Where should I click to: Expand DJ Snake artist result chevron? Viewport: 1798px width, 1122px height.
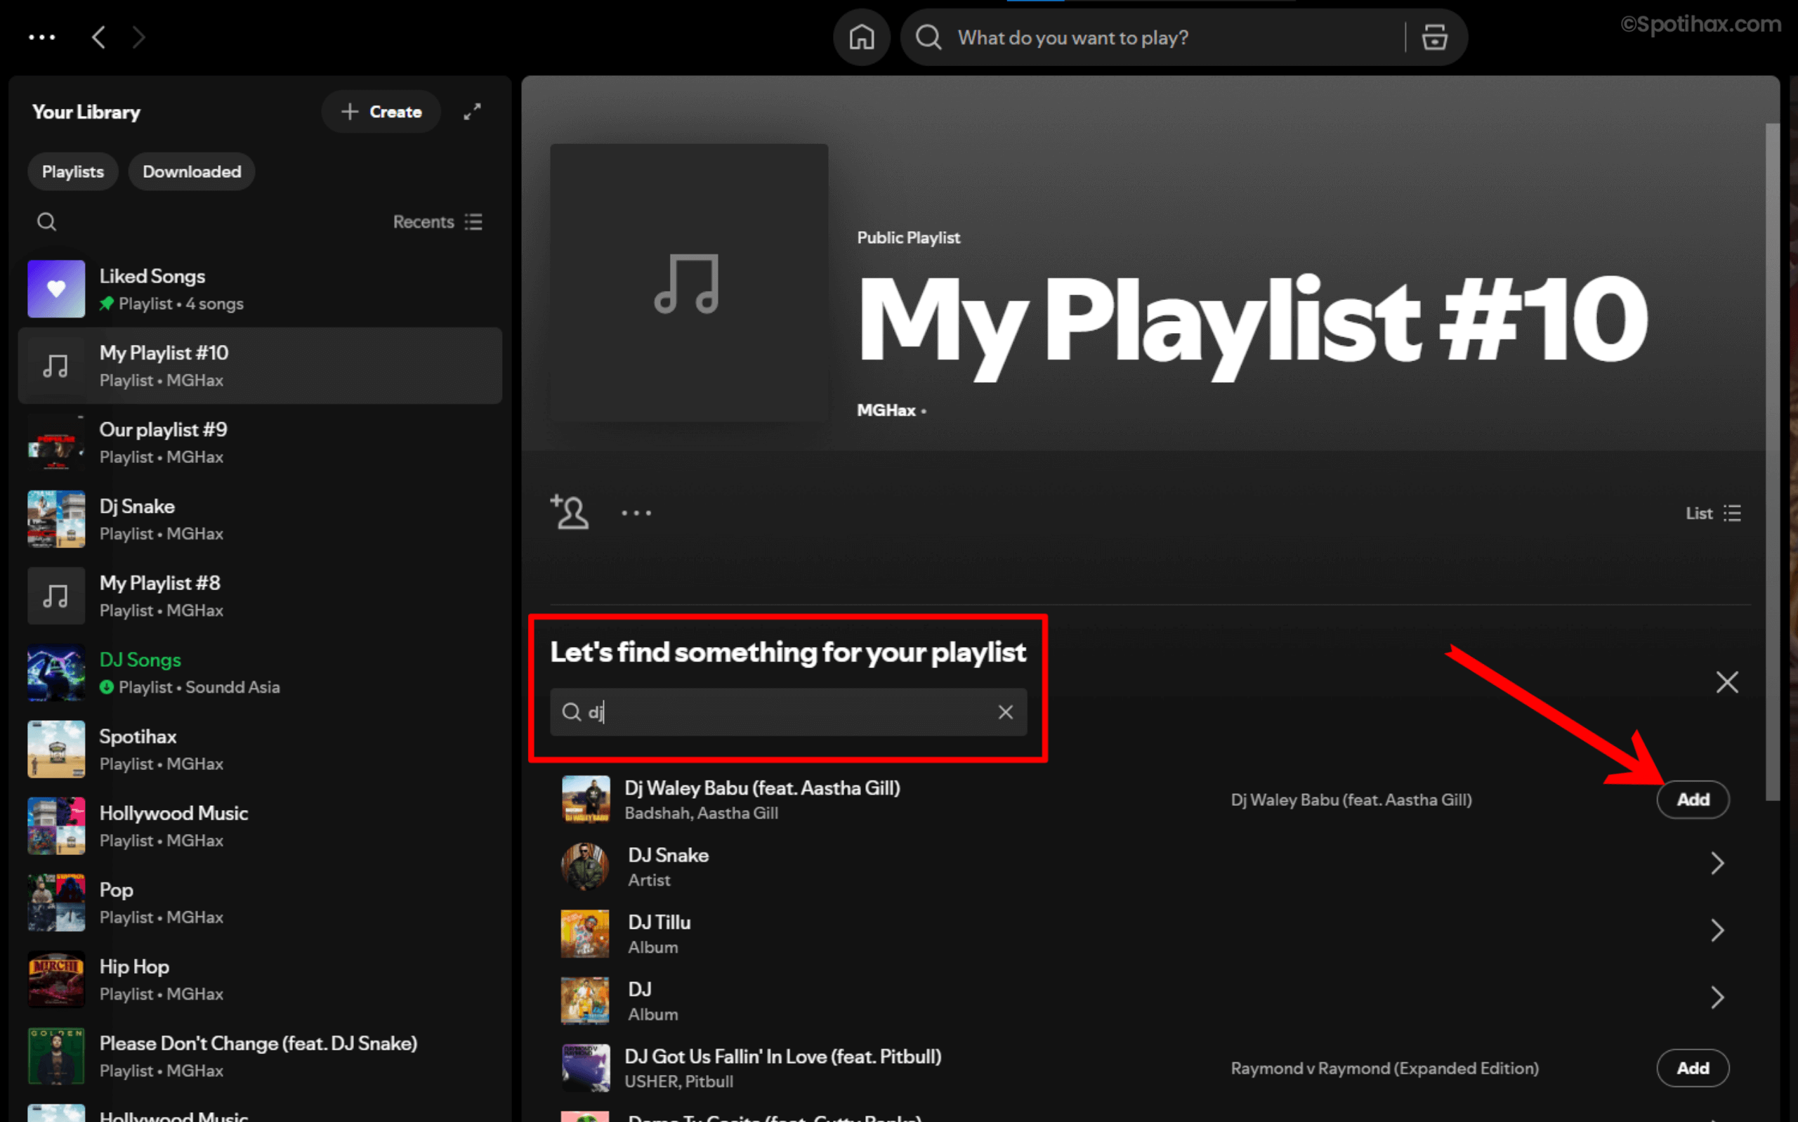click(1717, 863)
